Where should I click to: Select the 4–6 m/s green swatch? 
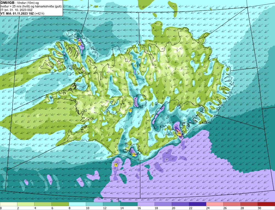coord(43,204)
